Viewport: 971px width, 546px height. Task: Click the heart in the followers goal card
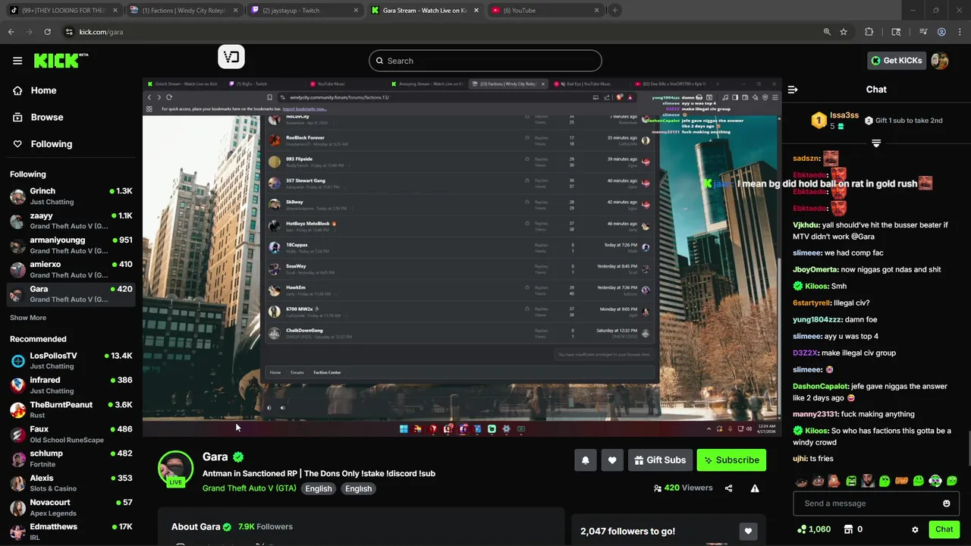[748, 532]
